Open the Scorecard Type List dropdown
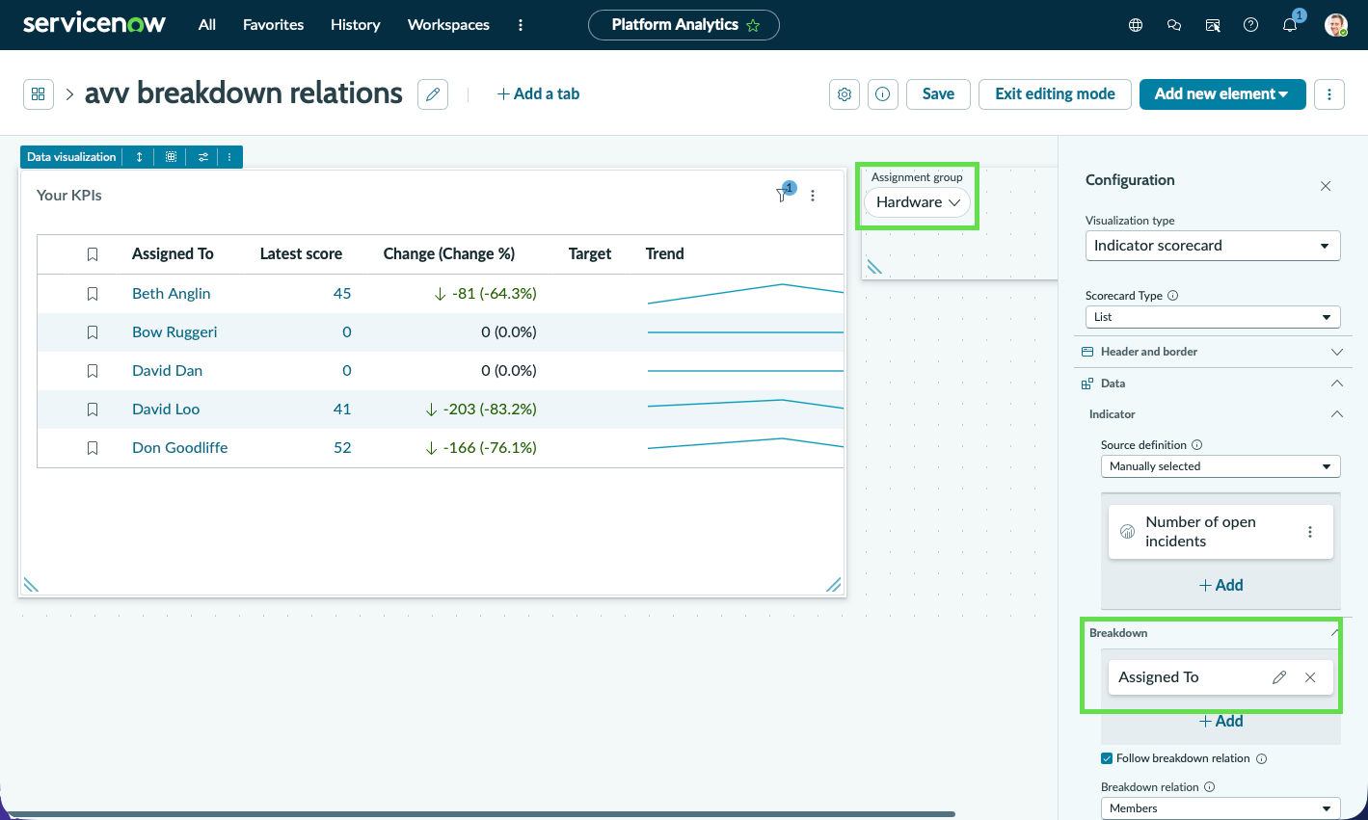Viewport: 1368px width, 820px height. 1213,317
